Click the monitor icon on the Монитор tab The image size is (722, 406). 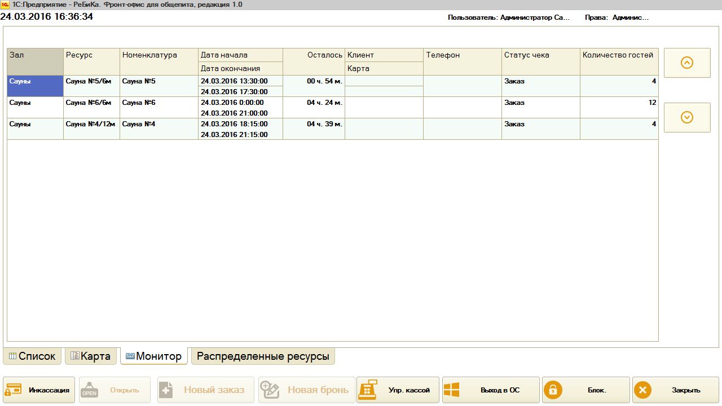tap(130, 356)
